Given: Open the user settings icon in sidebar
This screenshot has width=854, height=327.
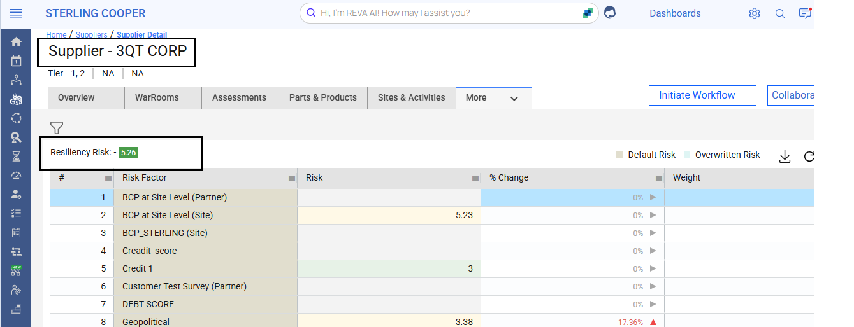Looking at the screenshot, I should [16, 195].
